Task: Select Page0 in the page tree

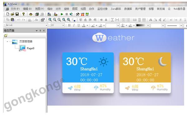Action: click(x=31, y=48)
